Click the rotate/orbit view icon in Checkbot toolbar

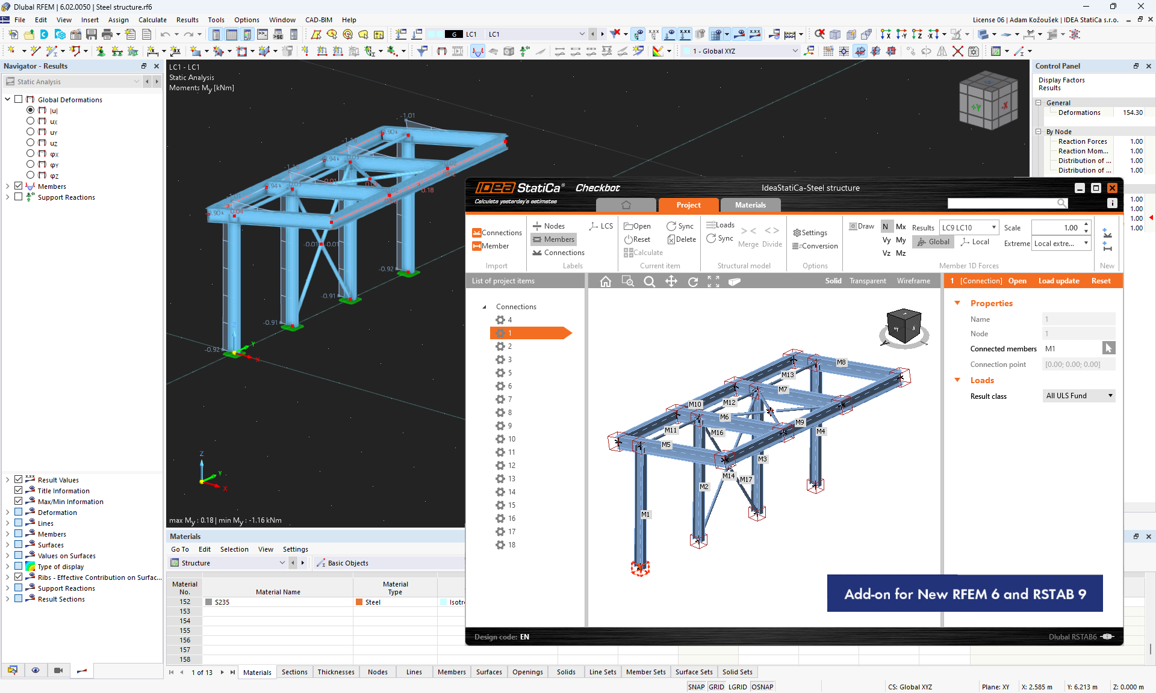pos(693,282)
